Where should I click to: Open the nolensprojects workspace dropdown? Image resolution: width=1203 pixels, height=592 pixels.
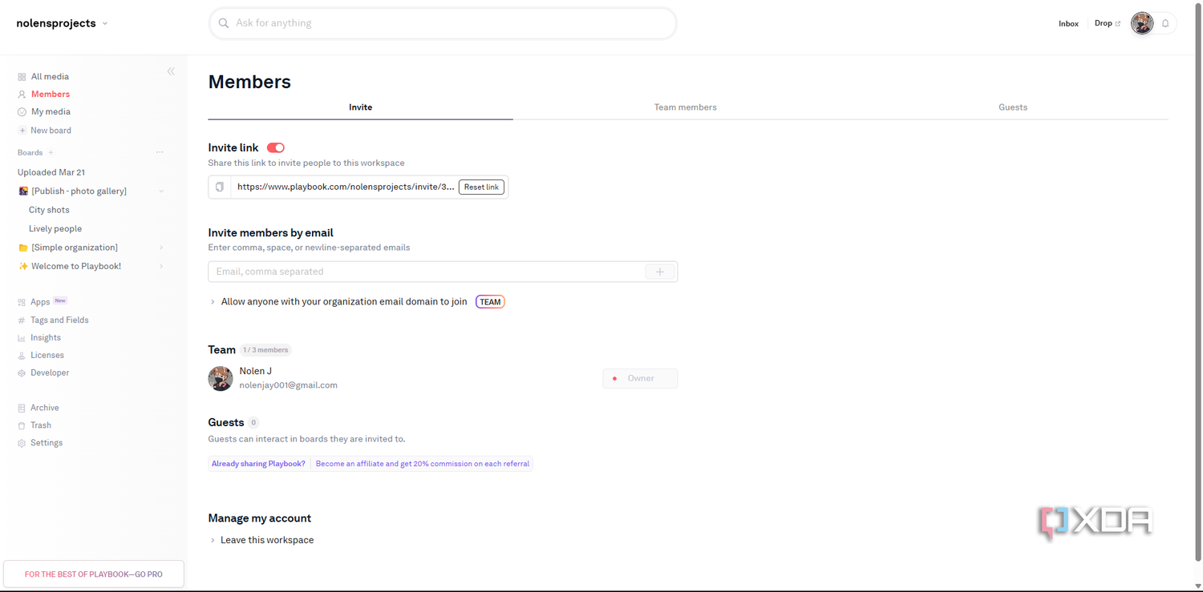point(63,23)
